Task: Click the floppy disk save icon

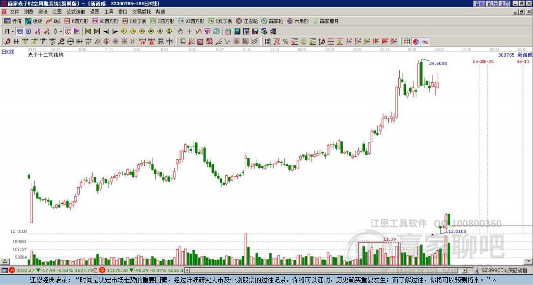Action: [255, 32]
